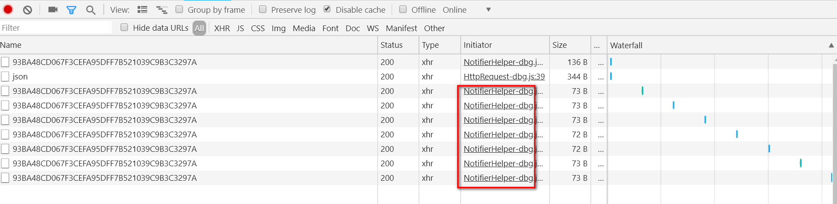This screenshot has height=204, width=837.
Task: Open first NotifierHelper-dbg.js initiator link
Action: click(503, 62)
